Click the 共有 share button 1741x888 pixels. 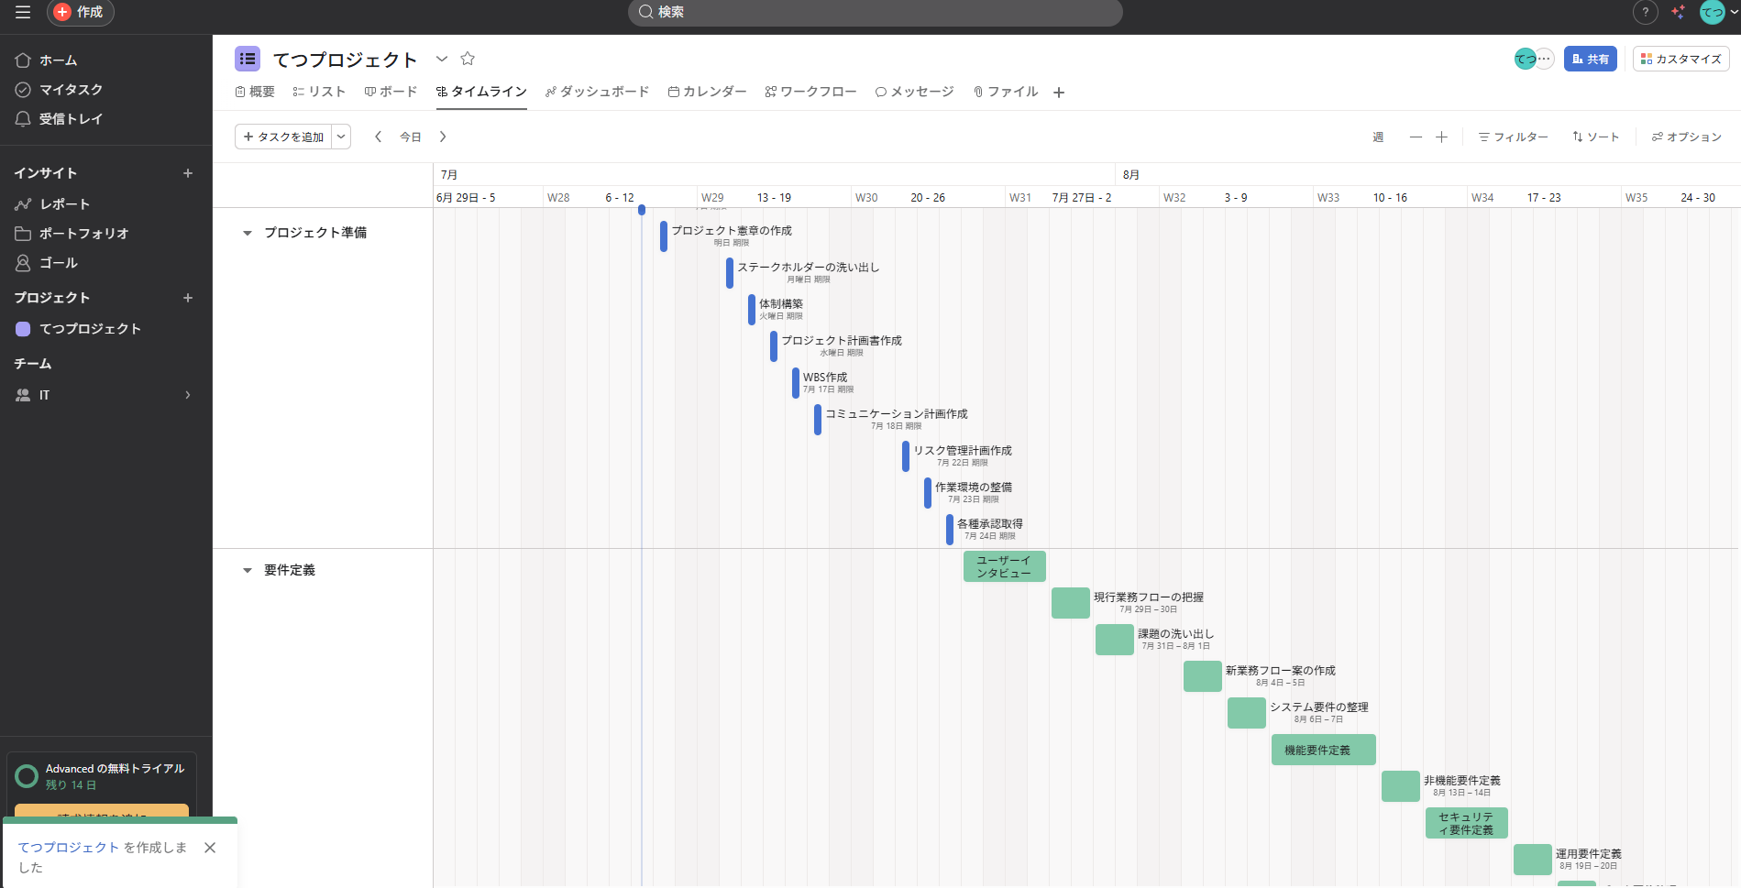tap(1590, 59)
